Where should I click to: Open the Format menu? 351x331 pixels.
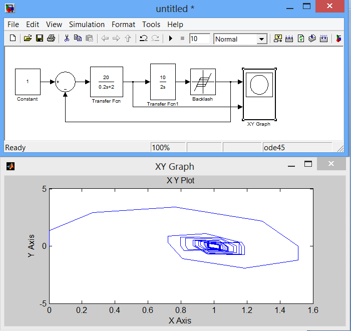(x=123, y=25)
